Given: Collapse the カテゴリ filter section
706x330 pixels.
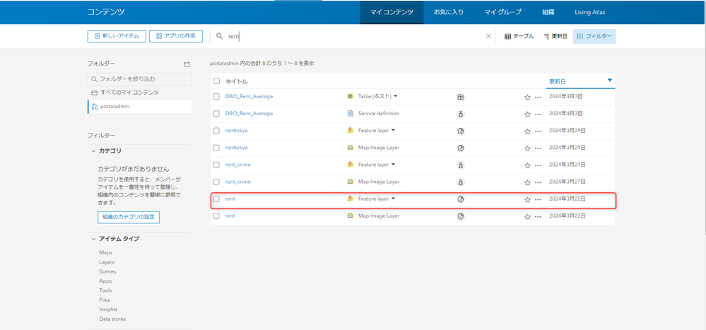Looking at the screenshot, I should (94, 151).
